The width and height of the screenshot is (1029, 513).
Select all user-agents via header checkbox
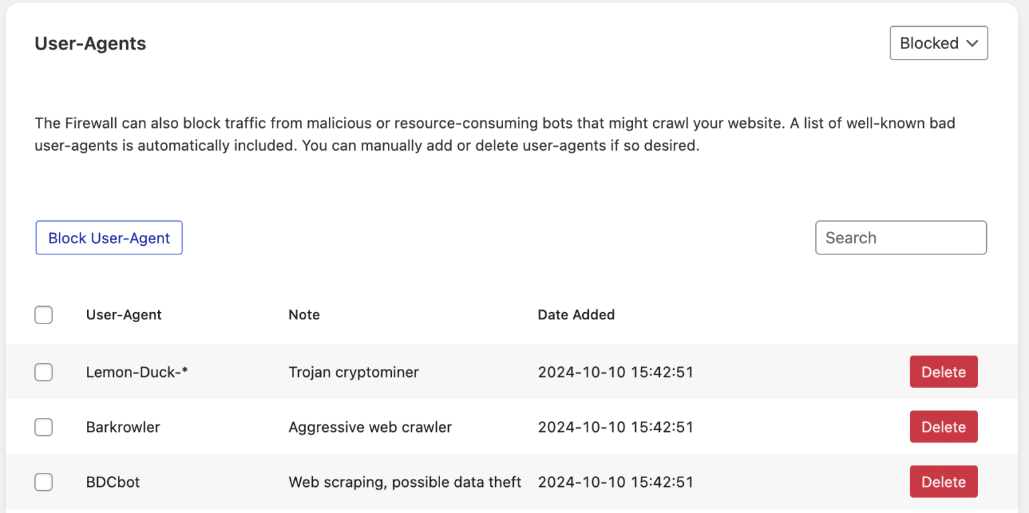click(44, 315)
